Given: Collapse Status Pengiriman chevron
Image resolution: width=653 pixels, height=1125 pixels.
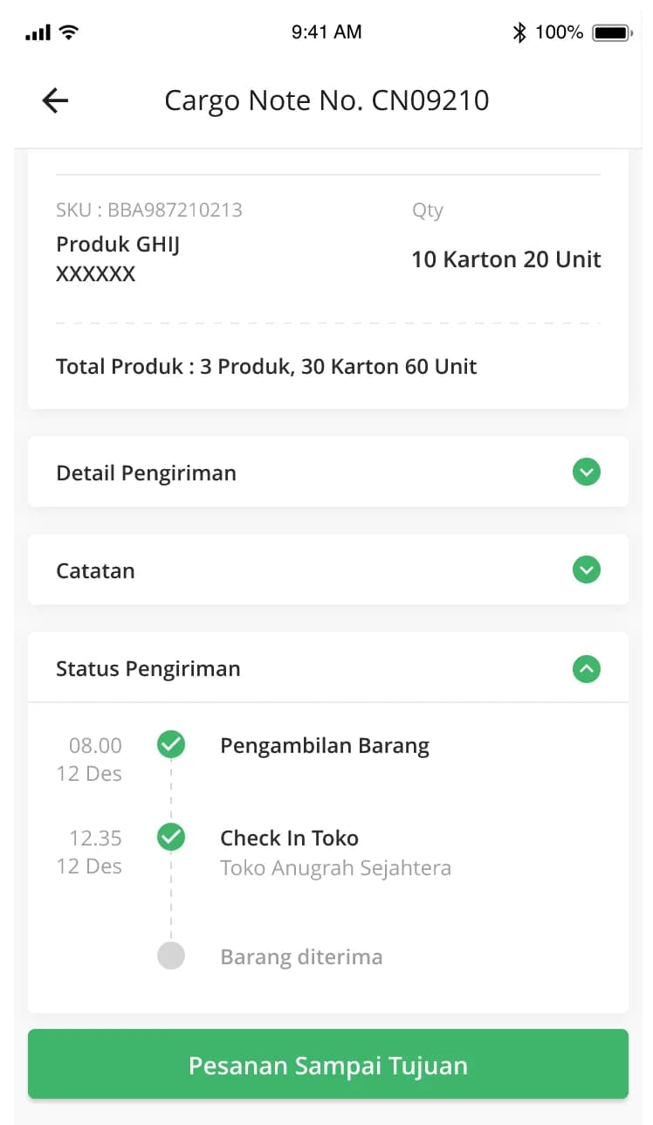Looking at the screenshot, I should tap(587, 669).
